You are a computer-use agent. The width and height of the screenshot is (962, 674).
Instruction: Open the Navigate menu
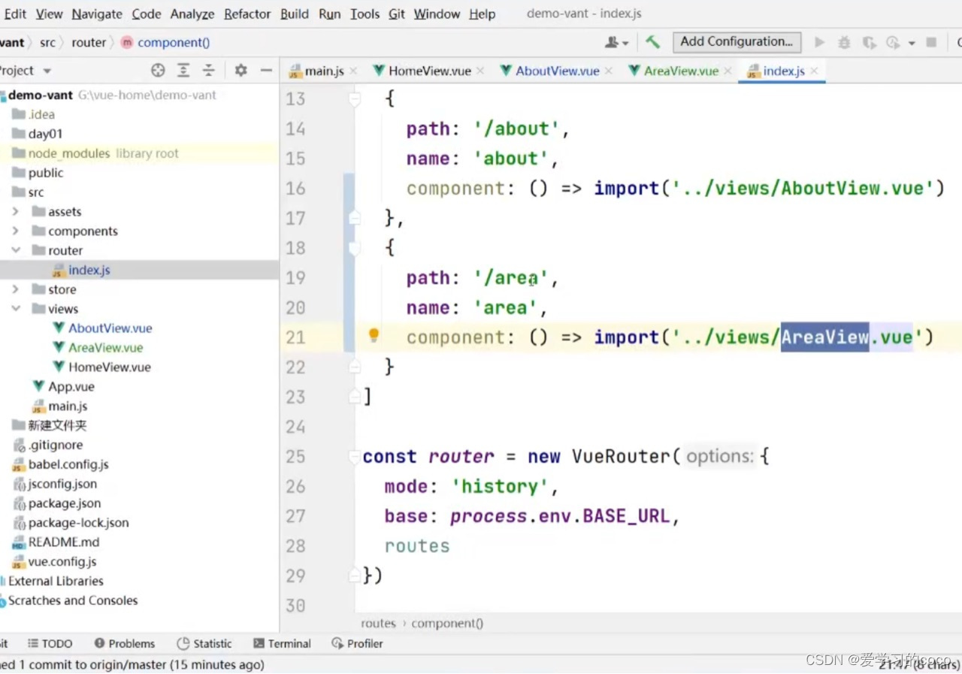[97, 14]
